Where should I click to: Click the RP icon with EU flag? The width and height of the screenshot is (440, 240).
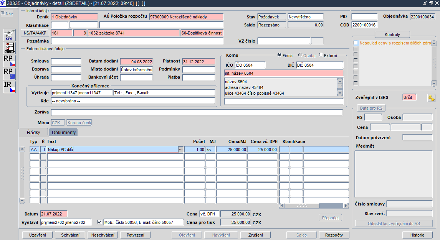coord(9,74)
